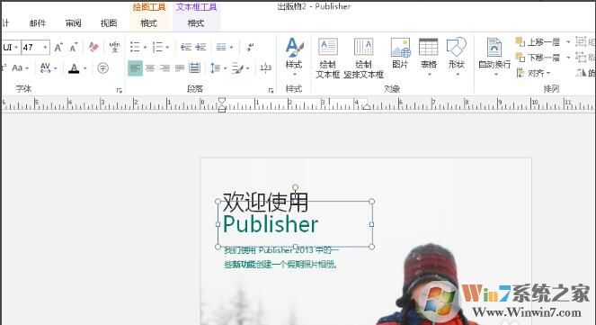Click the 下移一层 send backward button
The image size is (596, 325).
[x=538, y=58]
